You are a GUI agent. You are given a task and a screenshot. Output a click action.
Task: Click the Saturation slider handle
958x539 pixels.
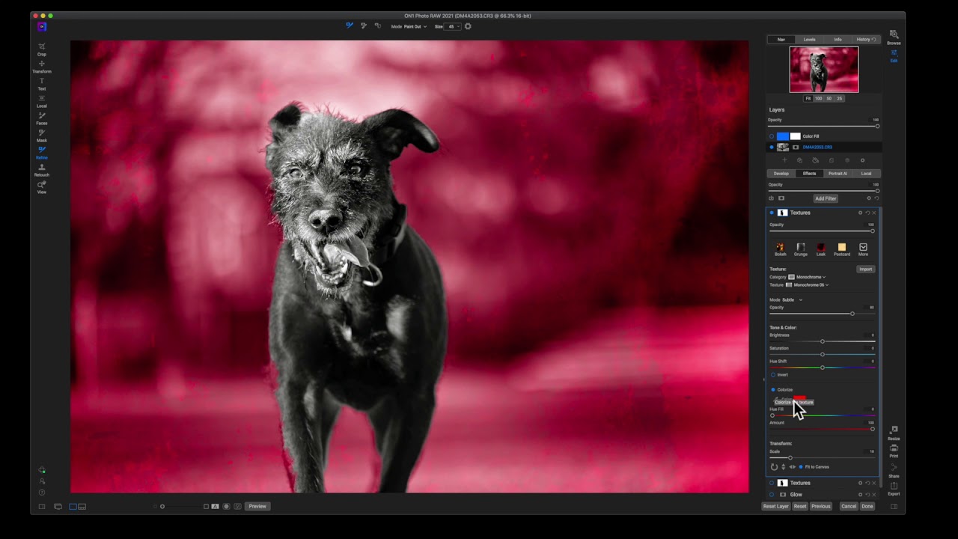pyautogui.click(x=823, y=354)
